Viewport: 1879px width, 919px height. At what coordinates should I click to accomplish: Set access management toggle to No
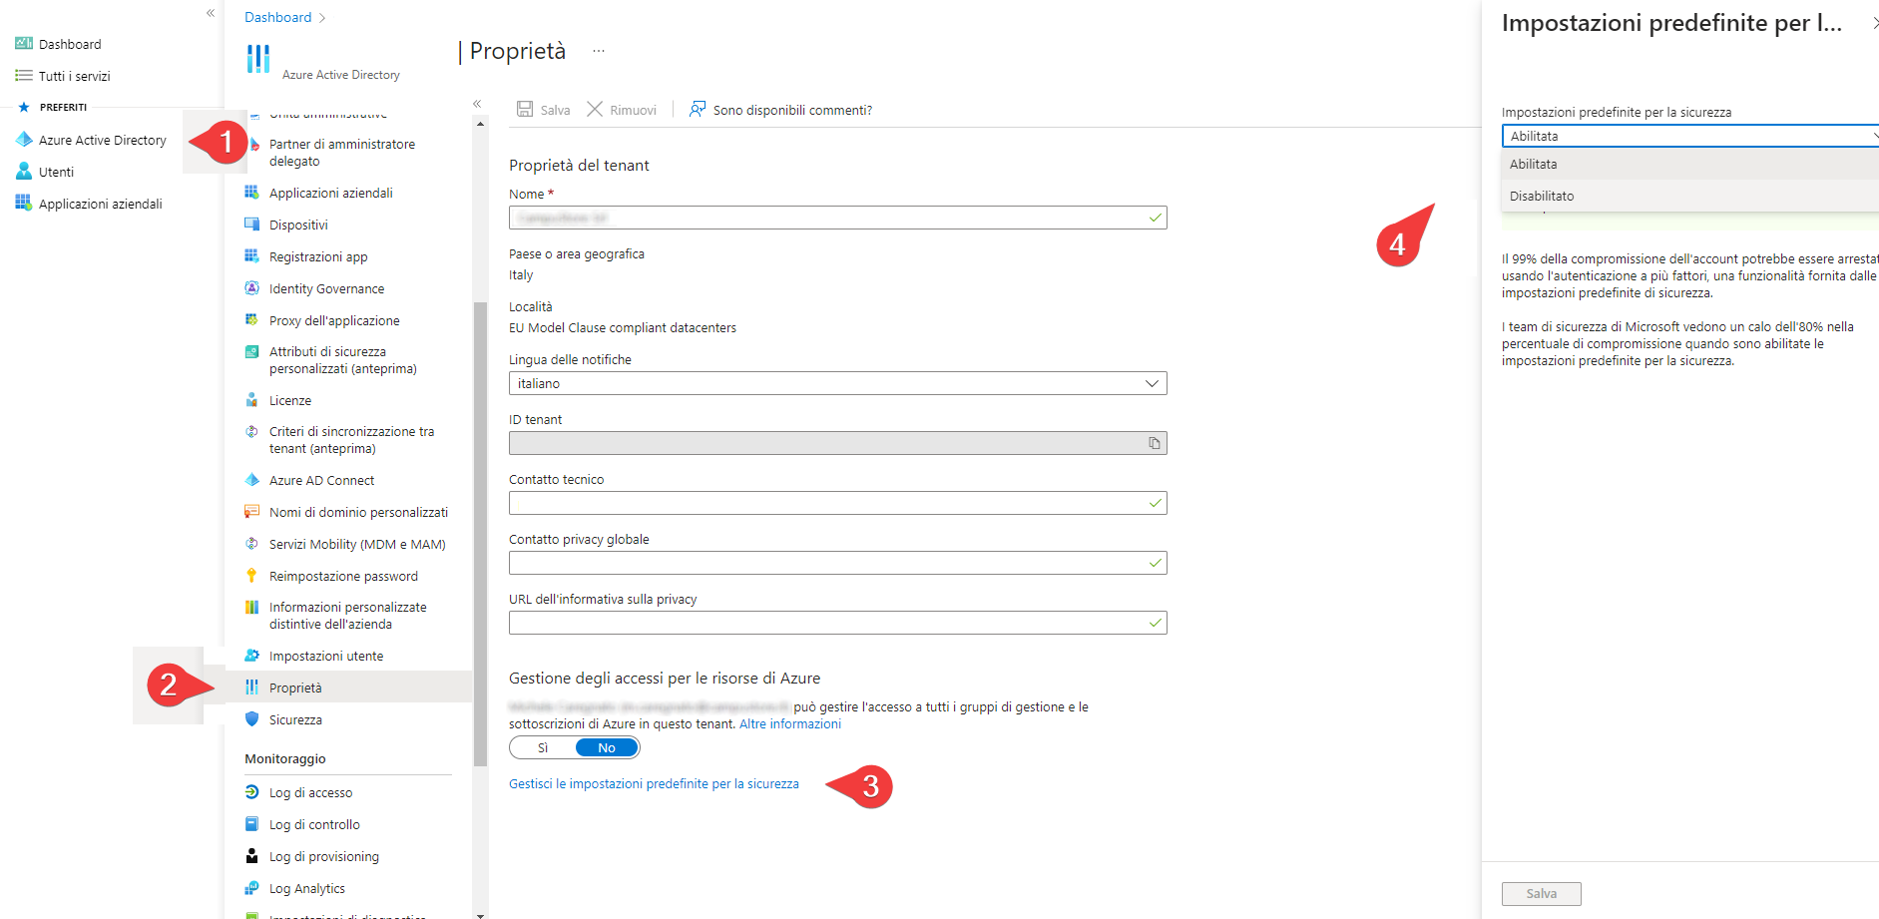click(x=607, y=747)
